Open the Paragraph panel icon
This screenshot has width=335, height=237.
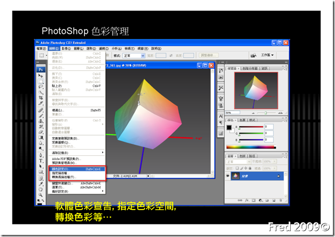[x=221, y=123]
